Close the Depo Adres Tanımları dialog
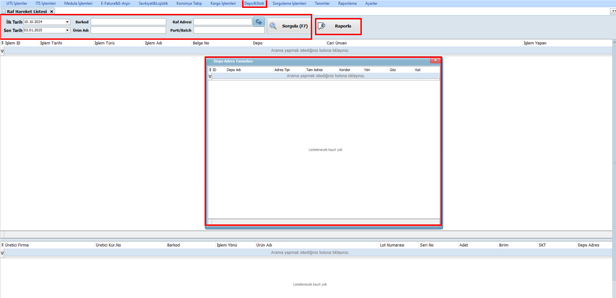 click(x=435, y=61)
